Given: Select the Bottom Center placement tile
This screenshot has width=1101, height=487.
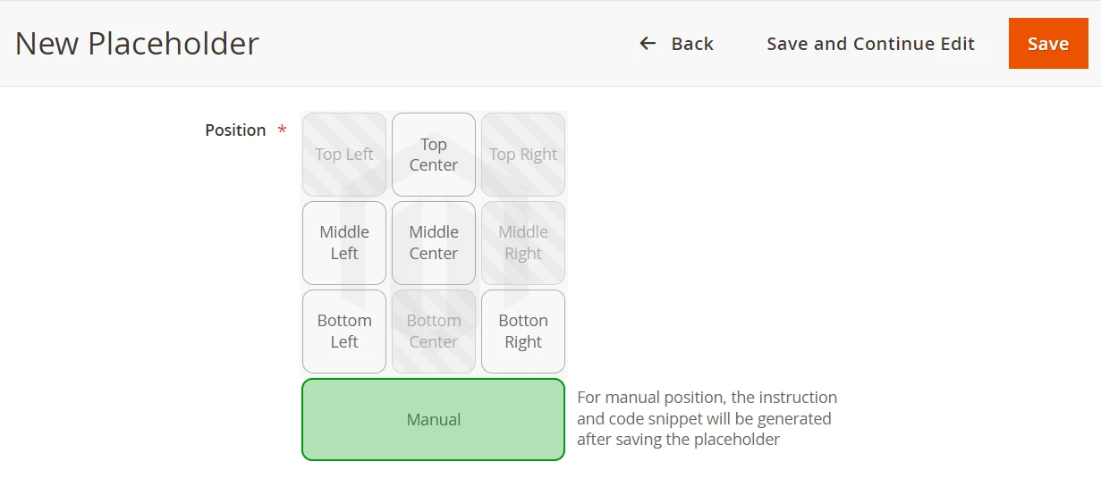Looking at the screenshot, I should point(434,332).
